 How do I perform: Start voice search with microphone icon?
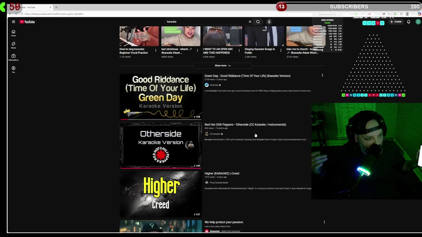coord(269,22)
